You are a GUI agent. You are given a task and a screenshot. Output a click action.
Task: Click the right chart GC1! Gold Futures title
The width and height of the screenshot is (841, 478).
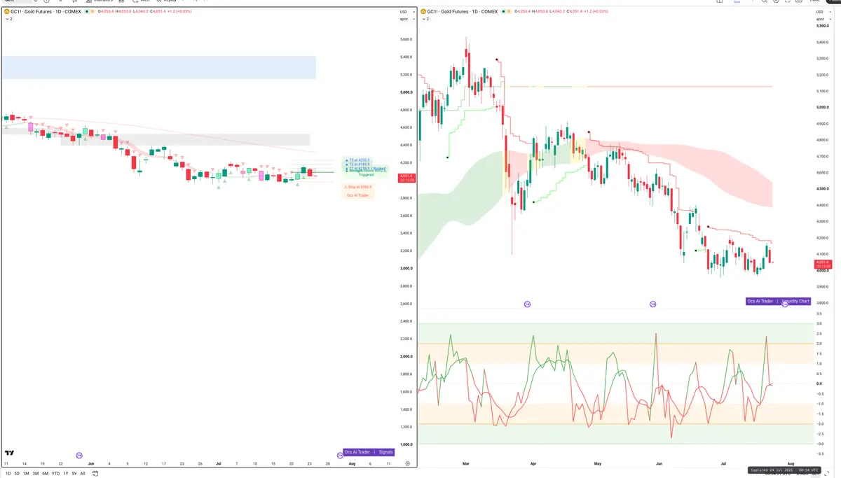point(462,11)
